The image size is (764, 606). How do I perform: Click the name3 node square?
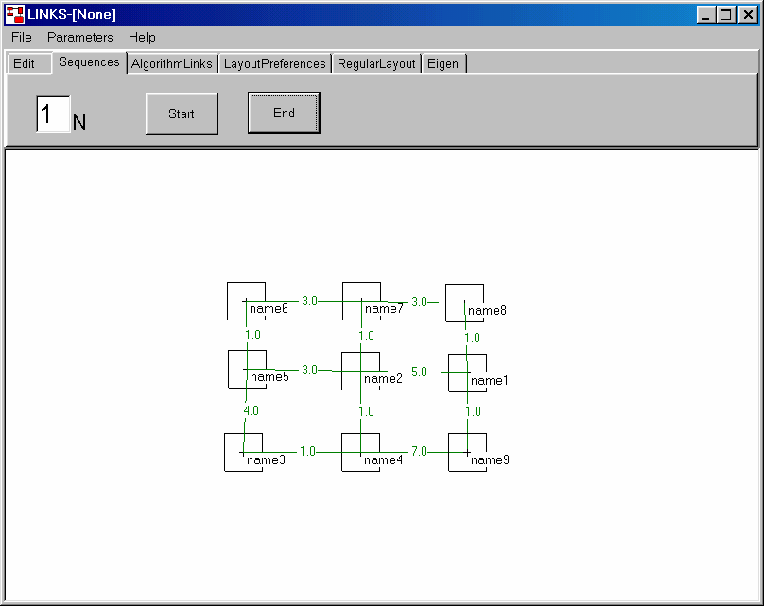pyautogui.click(x=243, y=452)
